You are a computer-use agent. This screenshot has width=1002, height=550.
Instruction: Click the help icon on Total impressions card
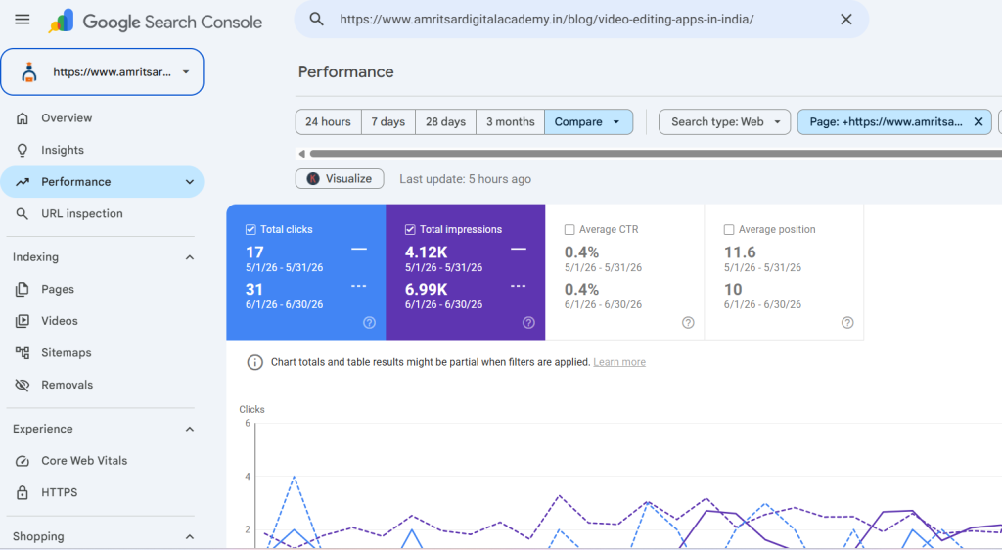(x=528, y=323)
